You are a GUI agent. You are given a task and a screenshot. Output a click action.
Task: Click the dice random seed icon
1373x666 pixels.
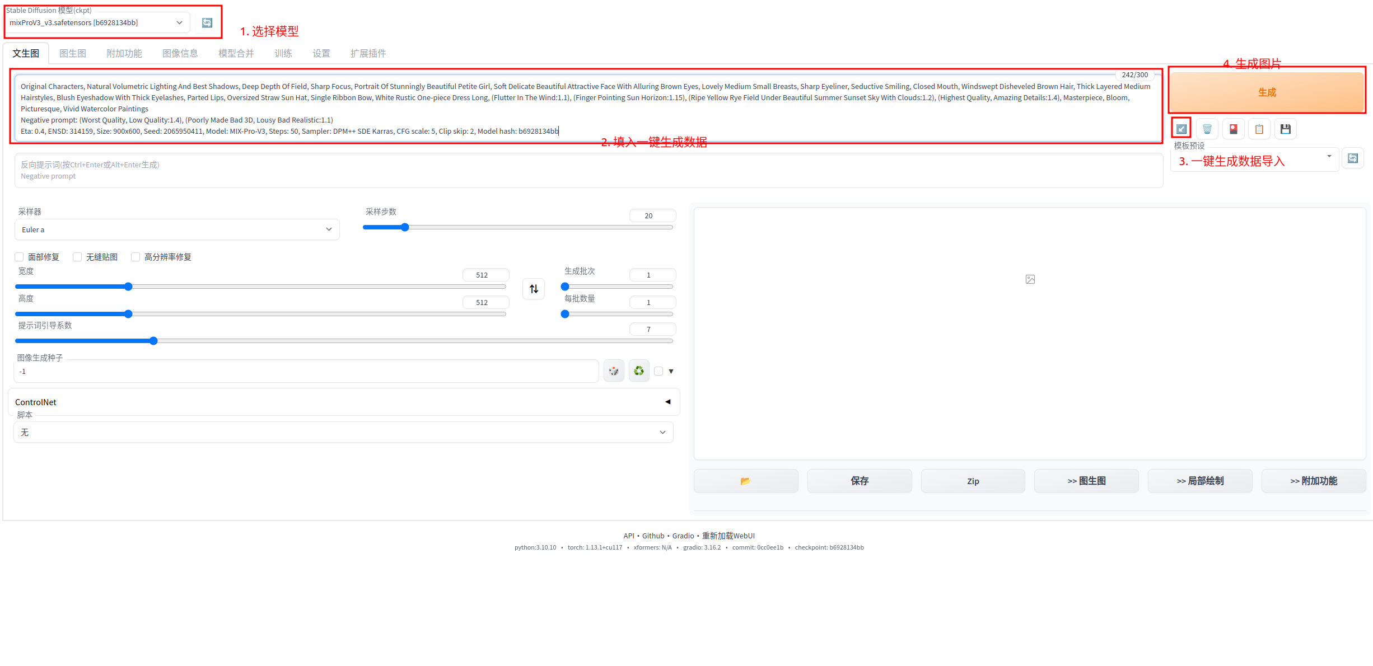614,371
